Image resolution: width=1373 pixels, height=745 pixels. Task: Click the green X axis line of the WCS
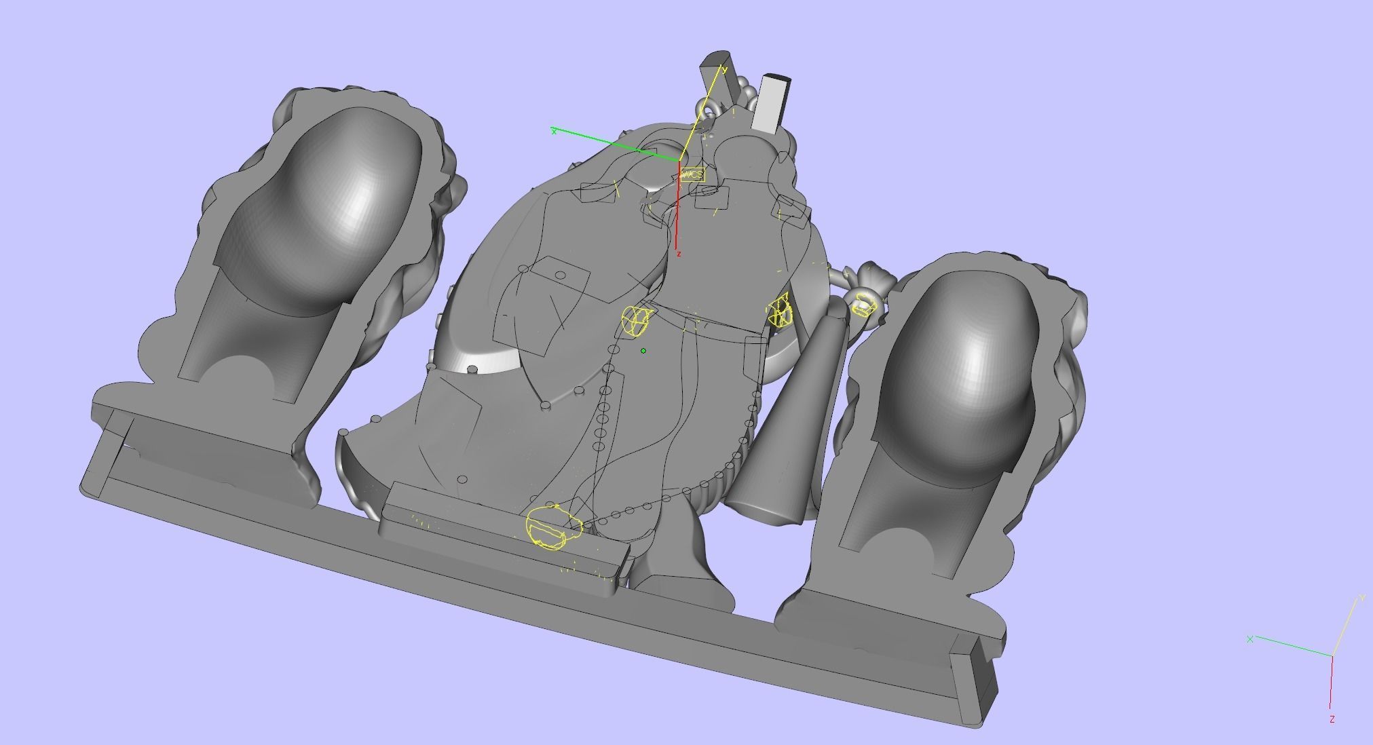click(x=616, y=145)
